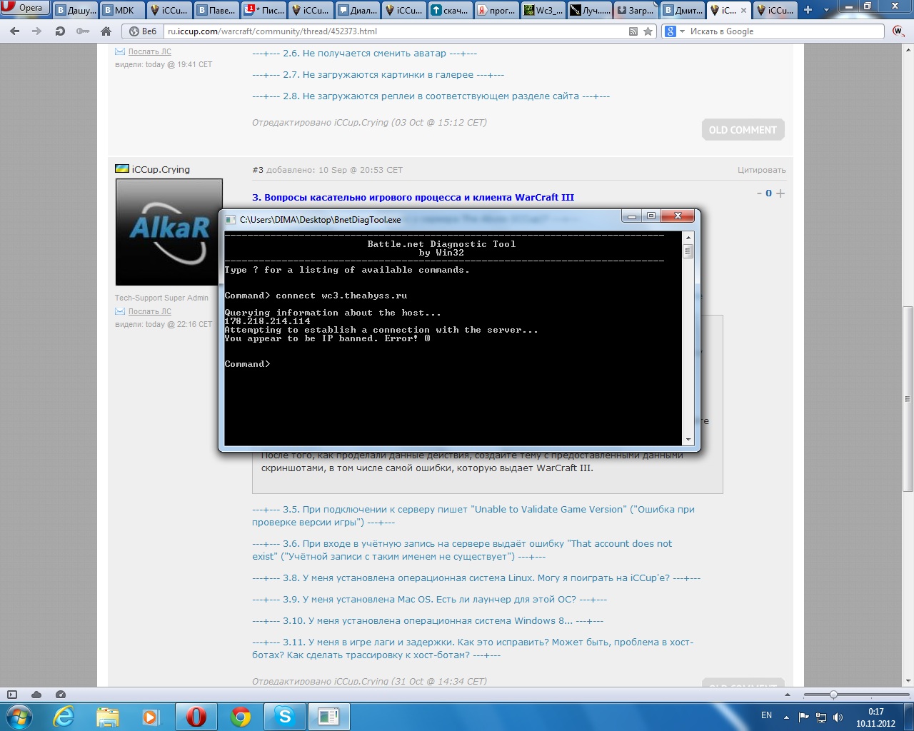Viewport: 914px width, 731px height.
Task: Open link 3.9 about Mac OS launcher
Action: [429, 600]
